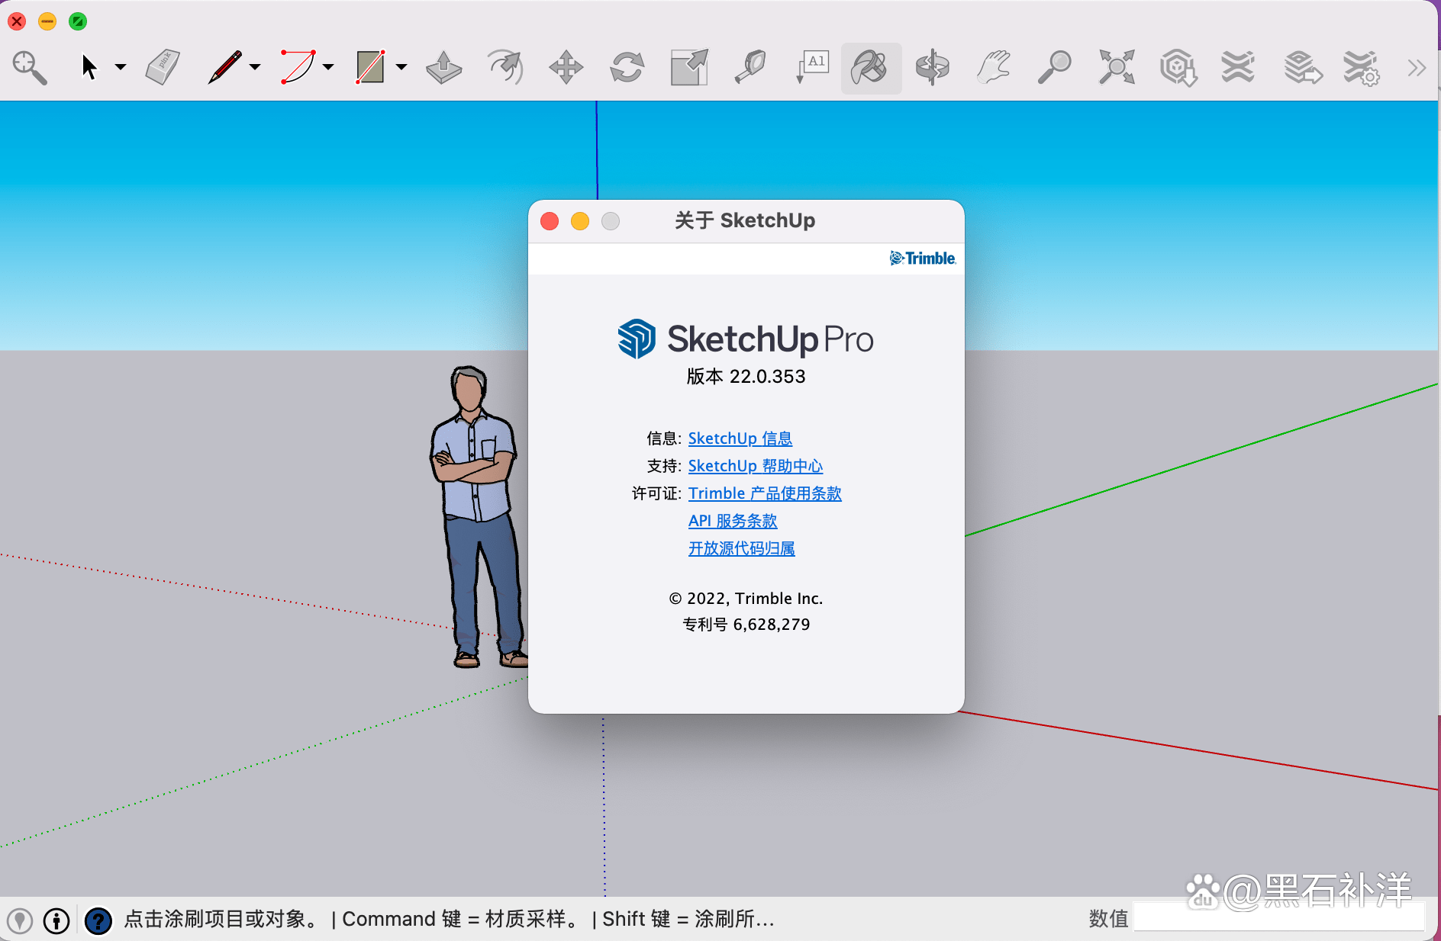Viewport: 1441px width, 941px height.
Task: Open the Shape tool dropdown arrow
Action: pyautogui.click(x=401, y=67)
